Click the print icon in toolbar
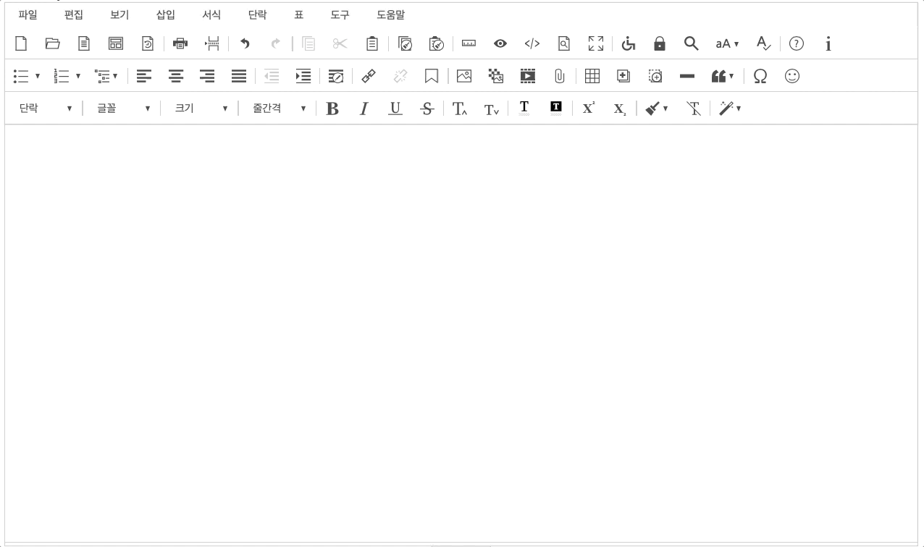 click(180, 44)
